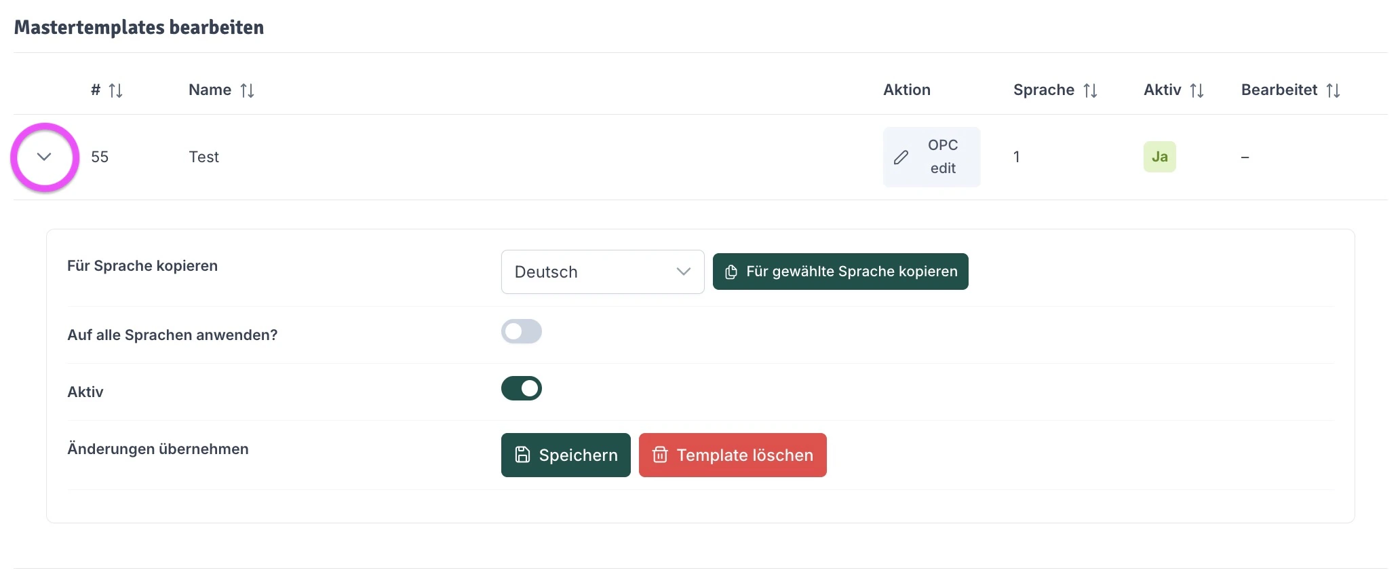The height and width of the screenshot is (581, 1400).
Task: Sort the table by the # column
Action: pyautogui.click(x=116, y=90)
